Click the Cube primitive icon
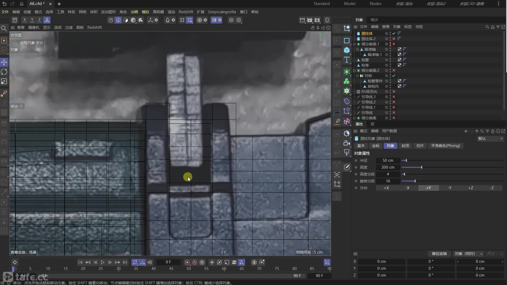 click(347, 50)
